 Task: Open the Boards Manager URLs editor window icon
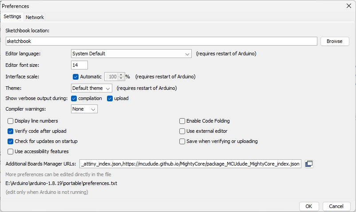(309, 164)
